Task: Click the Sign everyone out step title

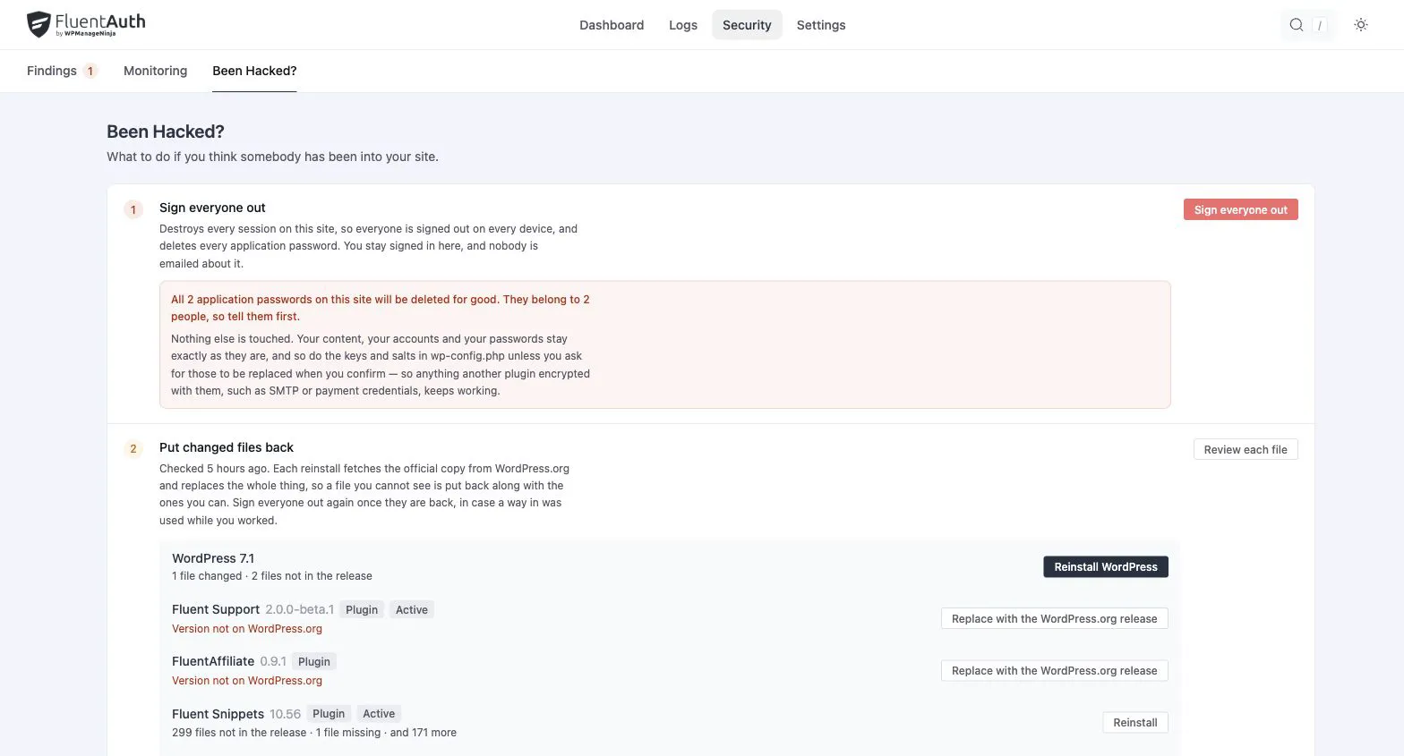Action: click(212, 208)
